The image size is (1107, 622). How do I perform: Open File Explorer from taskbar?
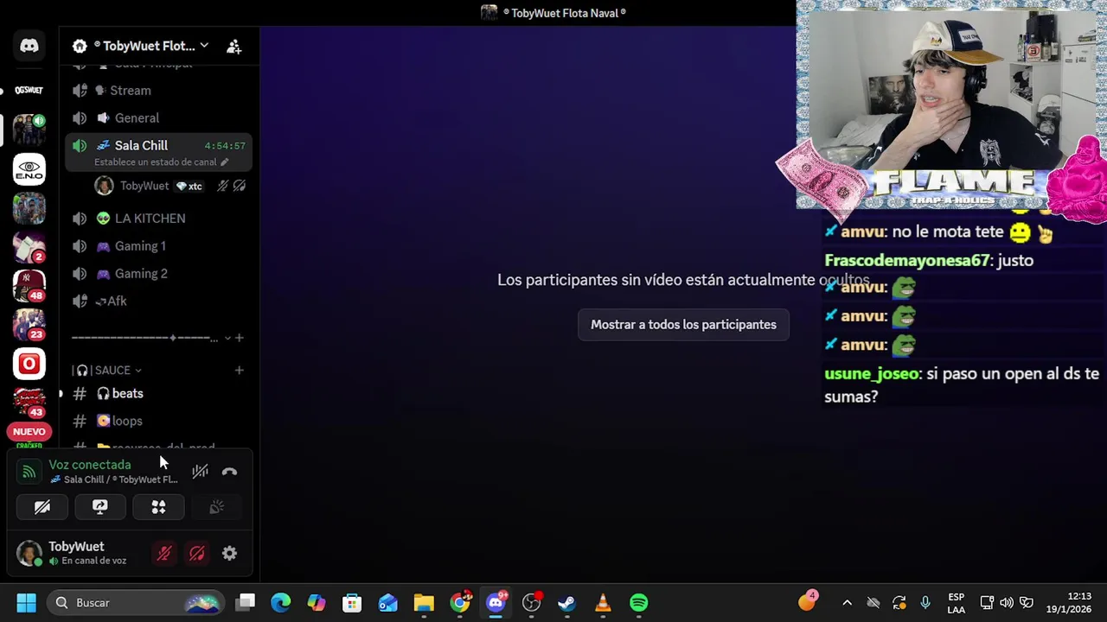tap(424, 603)
